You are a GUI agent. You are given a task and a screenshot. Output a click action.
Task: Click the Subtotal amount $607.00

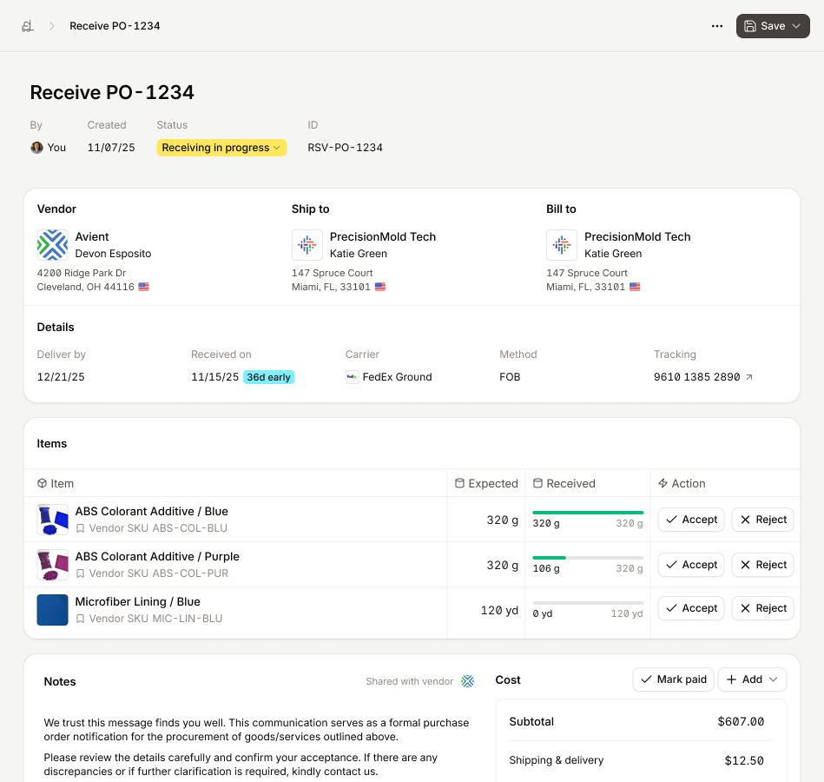pos(741,721)
